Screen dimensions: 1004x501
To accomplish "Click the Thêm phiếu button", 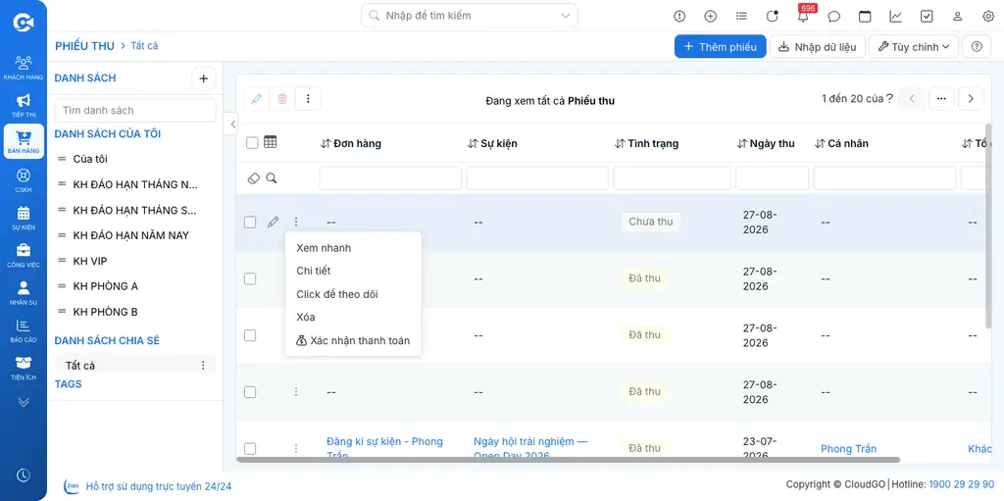I will point(721,47).
